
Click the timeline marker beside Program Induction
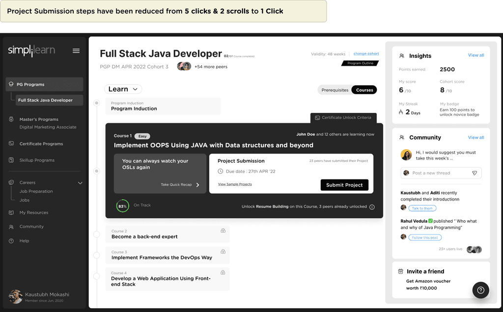96,103
